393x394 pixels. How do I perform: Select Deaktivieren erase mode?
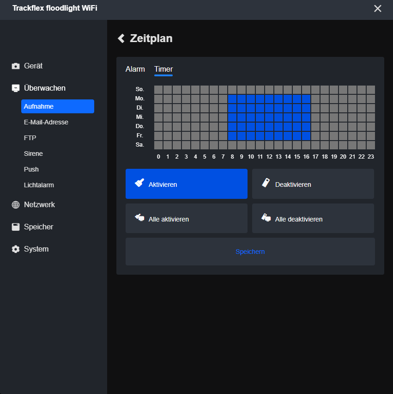(313, 184)
